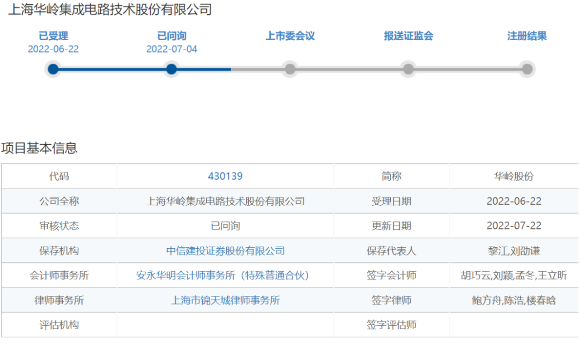
Task: Click the 受理日期 value 2022-06-22 in table
Action: pos(514,201)
